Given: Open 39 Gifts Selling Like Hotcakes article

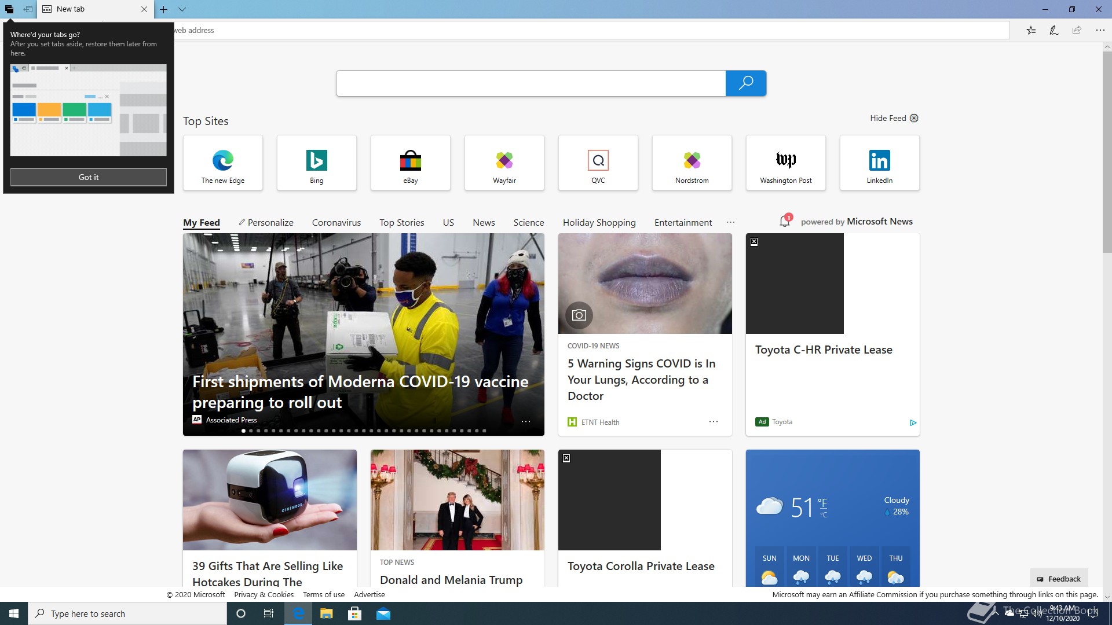Looking at the screenshot, I should tap(268, 573).
